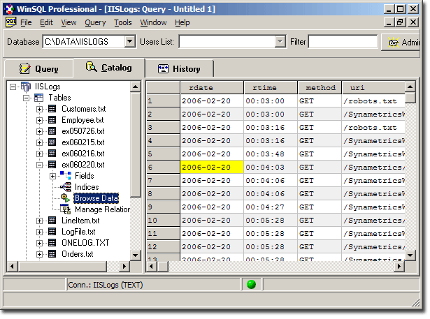430x319 pixels.
Task: Click the IISLogs database icon in tree
Action: (26, 87)
